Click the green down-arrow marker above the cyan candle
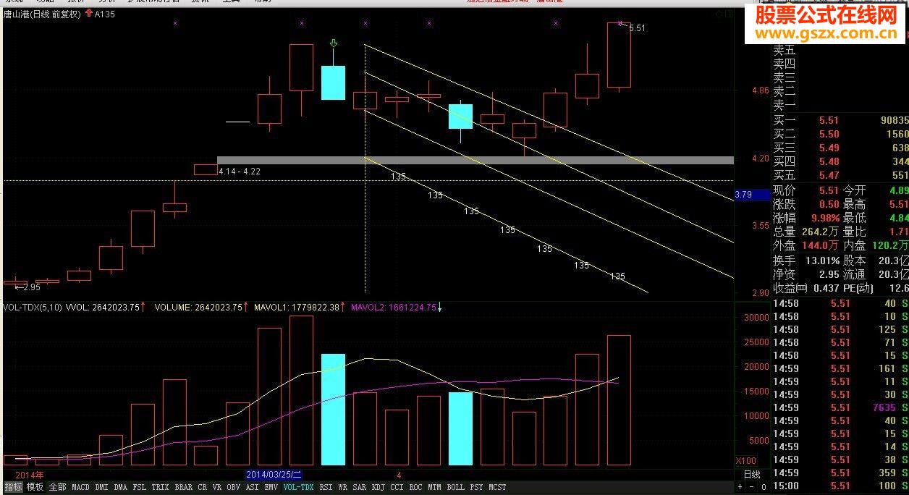Viewport: 909px width, 495px height. pyautogui.click(x=333, y=45)
